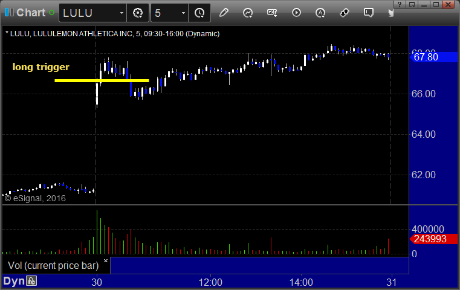
Task: Click the volume value tag 243993
Action: pyautogui.click(x=433, y=239)
